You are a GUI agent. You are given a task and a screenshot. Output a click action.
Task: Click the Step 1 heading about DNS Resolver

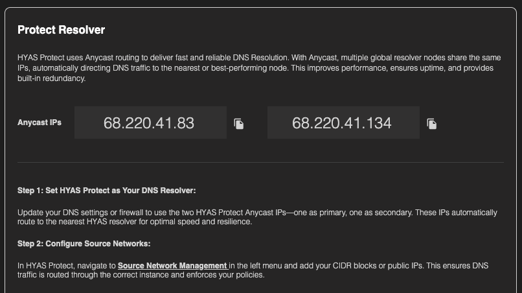tap(106, 191)
